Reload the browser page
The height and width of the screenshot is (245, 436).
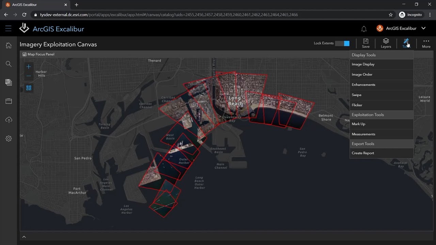pos(24,15)
